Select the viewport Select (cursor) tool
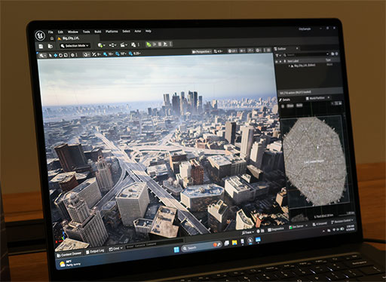Image resolution: width=386 pixels, height=282 pixels. click(50, 55)
